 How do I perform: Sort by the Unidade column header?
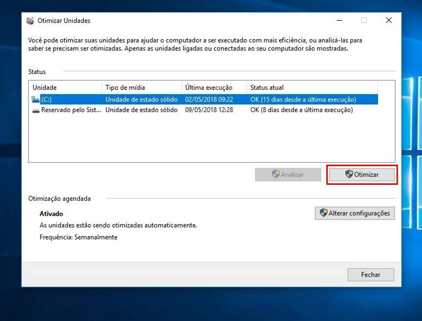65,88
